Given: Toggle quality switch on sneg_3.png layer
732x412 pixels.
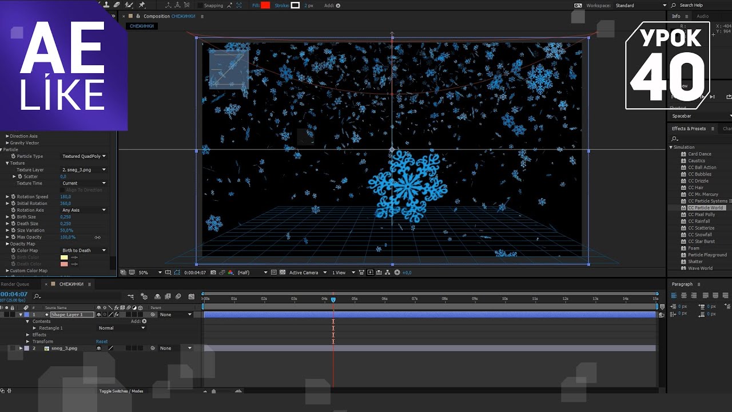Looking at the screenshot, I should pos(111,348).
